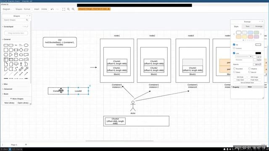
Task: Edit Scratchpad pencil icon
Action: coord(27,27)
